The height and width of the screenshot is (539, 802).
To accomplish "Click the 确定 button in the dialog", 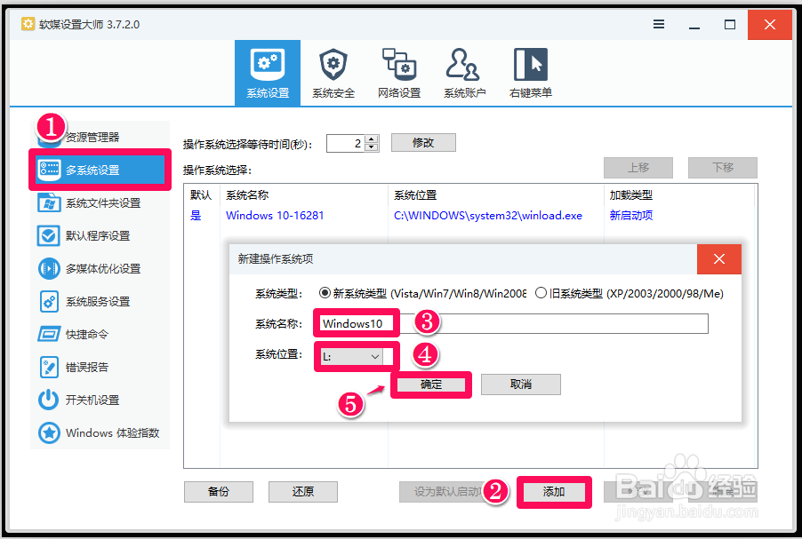I will pyautogui.click(x=430, y=384).
